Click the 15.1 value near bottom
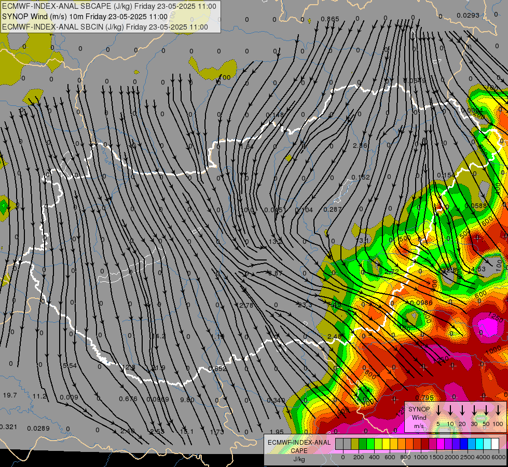Screen dimensions: 508x467 click(187, 431)
